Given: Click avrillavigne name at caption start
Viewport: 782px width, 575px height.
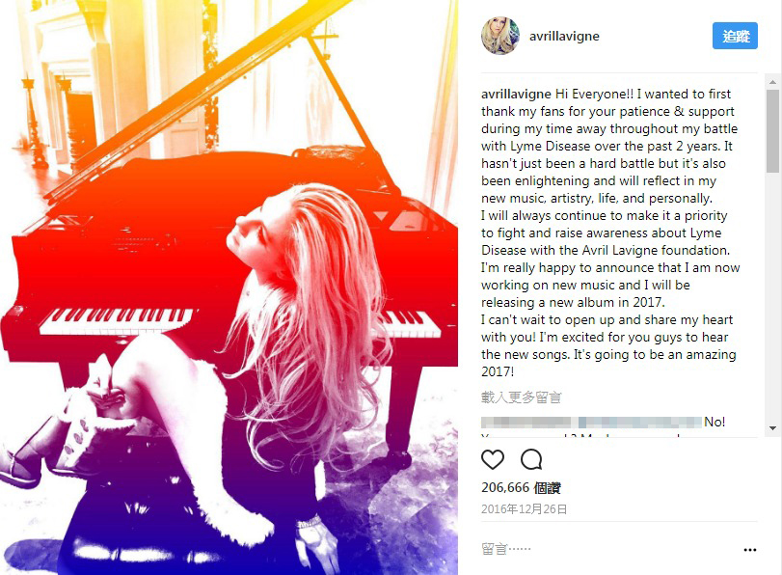Looking at the screenshot, I should point(516,94).
